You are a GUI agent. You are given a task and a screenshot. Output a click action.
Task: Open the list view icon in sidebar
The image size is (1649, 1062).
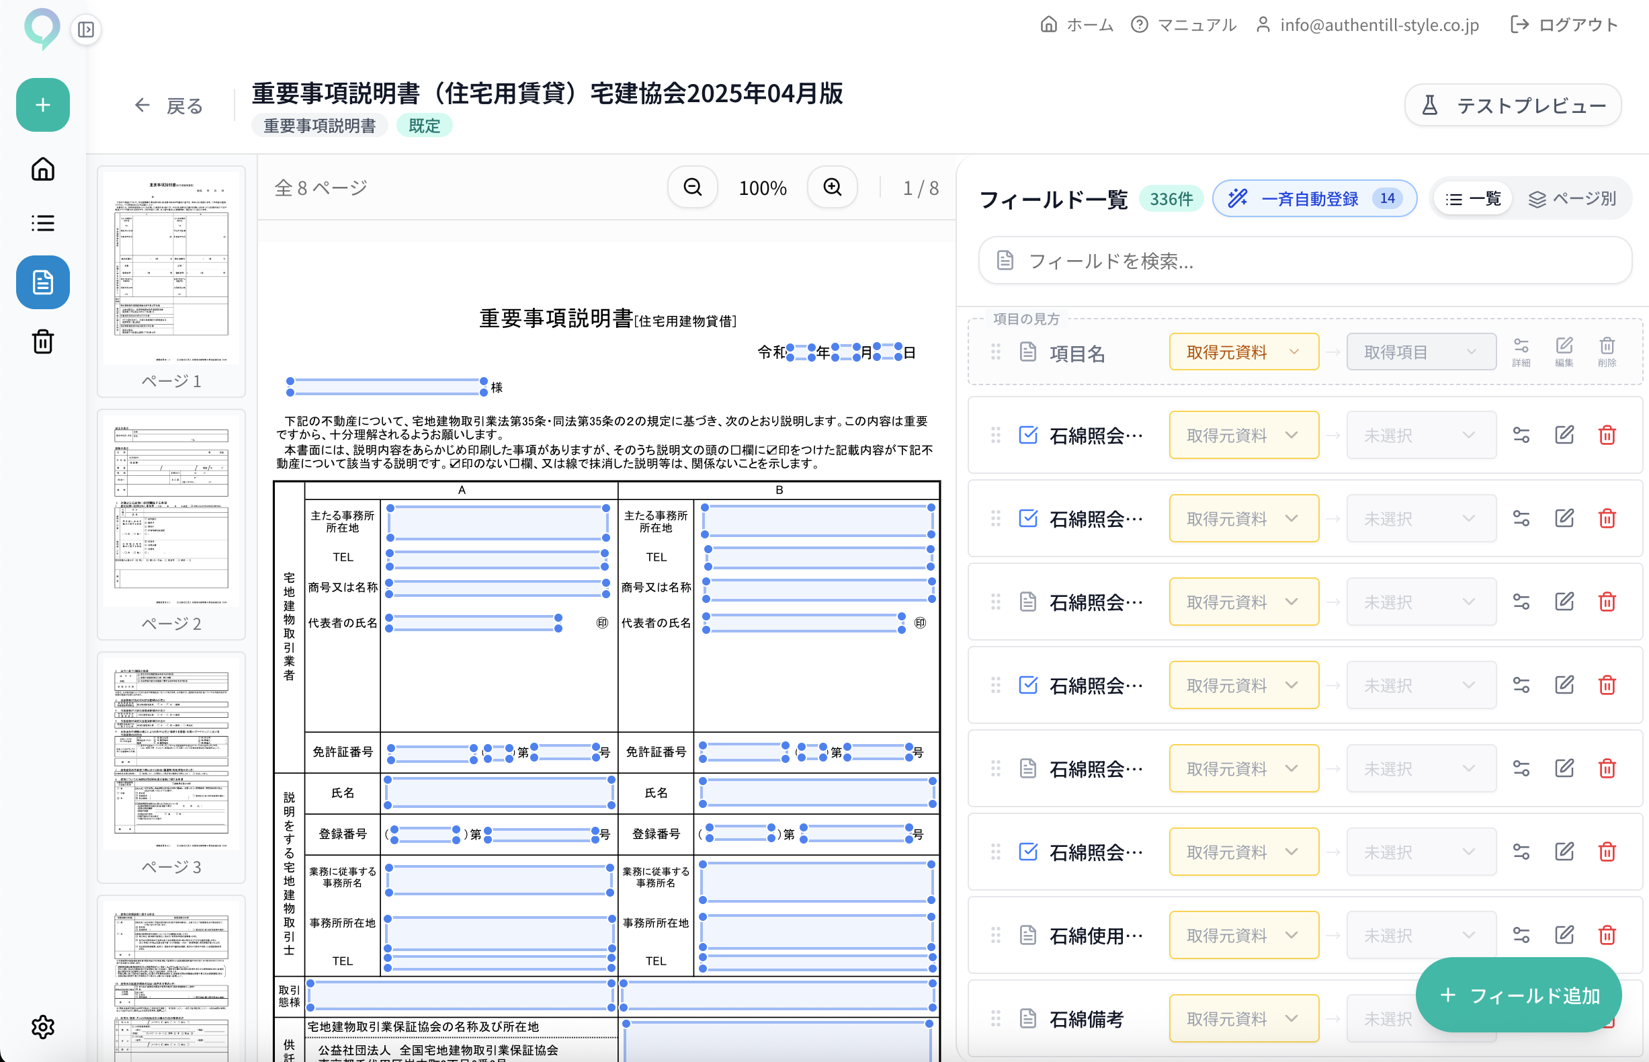point(43,222)
